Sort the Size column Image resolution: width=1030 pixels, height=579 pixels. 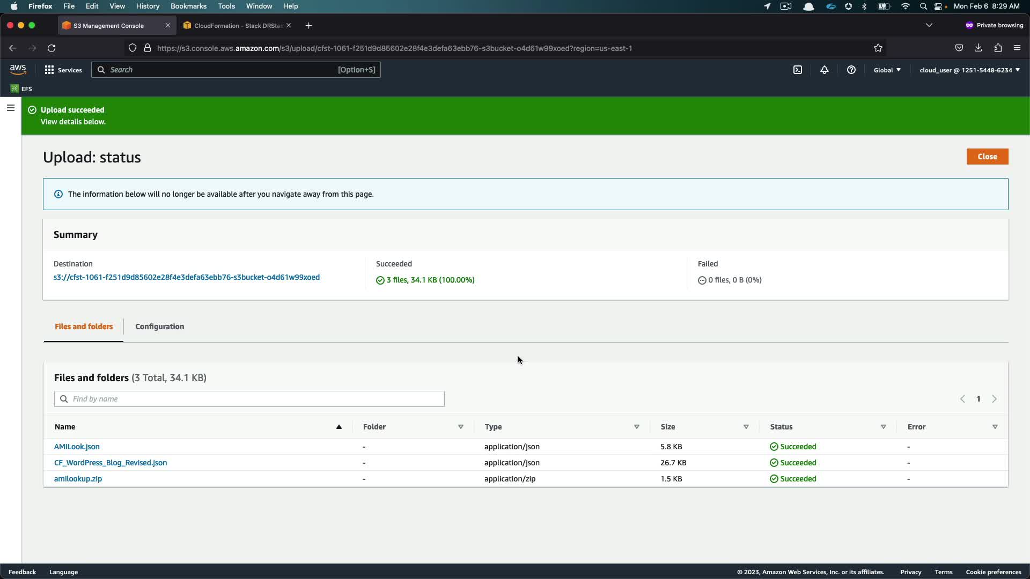click(x=746, y=427)
